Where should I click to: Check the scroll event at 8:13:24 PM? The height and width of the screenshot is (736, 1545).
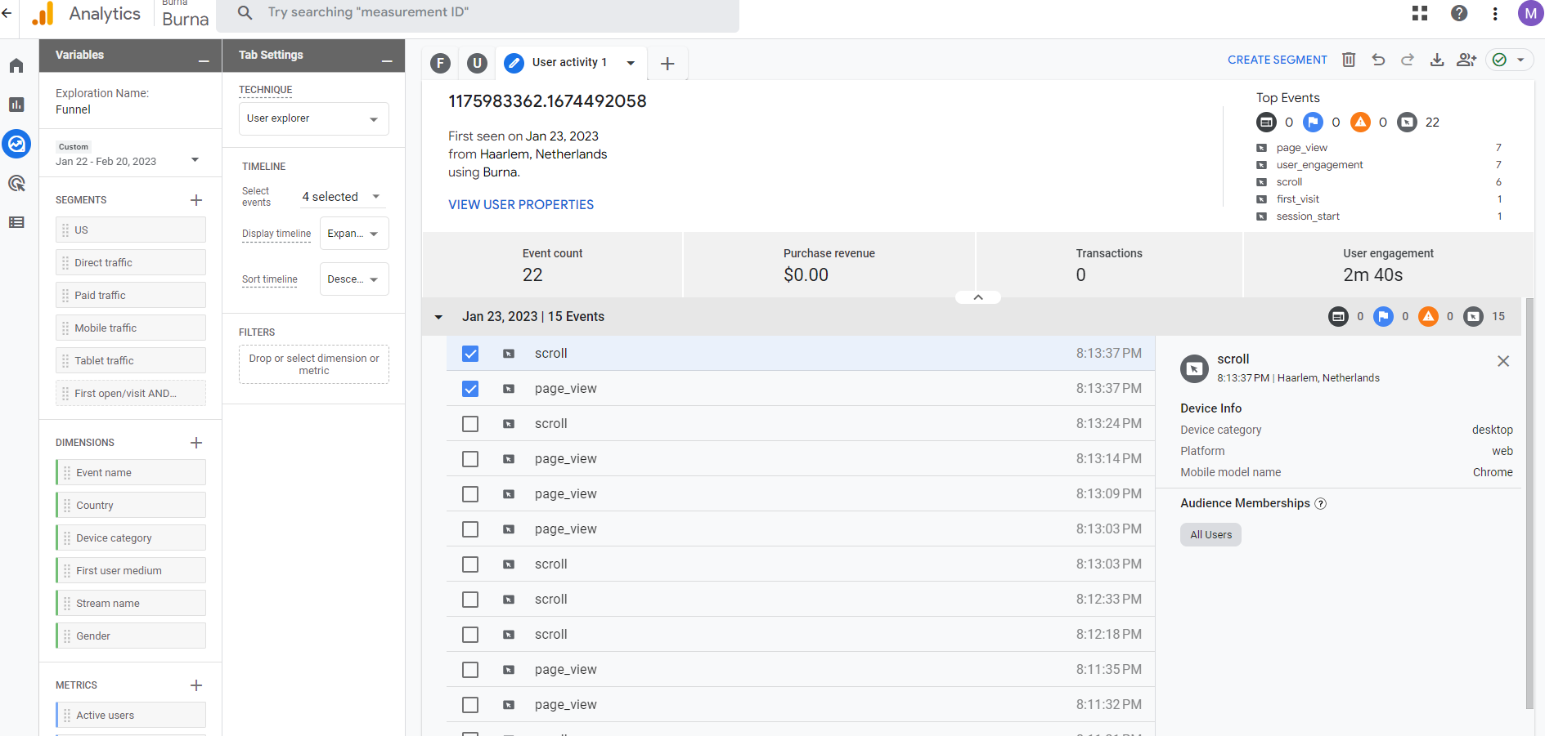(470, 424)
